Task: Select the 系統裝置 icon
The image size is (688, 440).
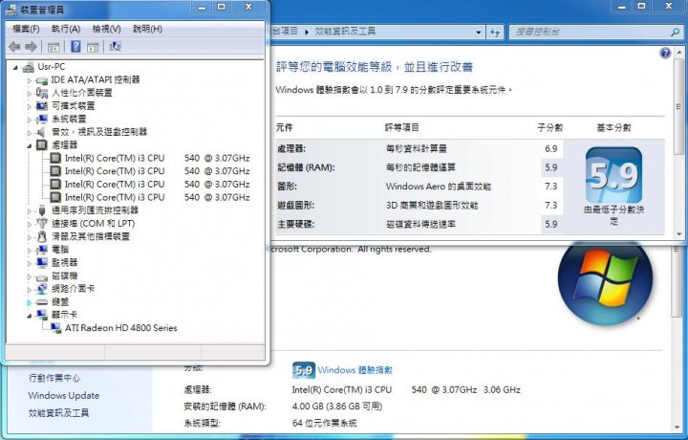Action: 42,119
